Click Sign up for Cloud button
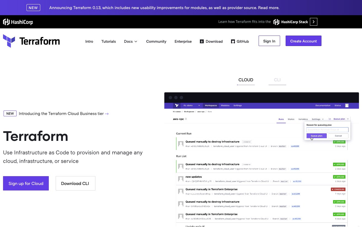The width and height of the screenshot is (362, 231). [x=26, y=183]
